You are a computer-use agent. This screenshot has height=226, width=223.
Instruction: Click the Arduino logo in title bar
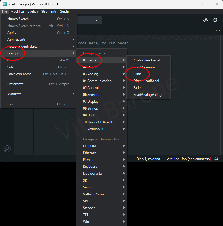[5, 4]
